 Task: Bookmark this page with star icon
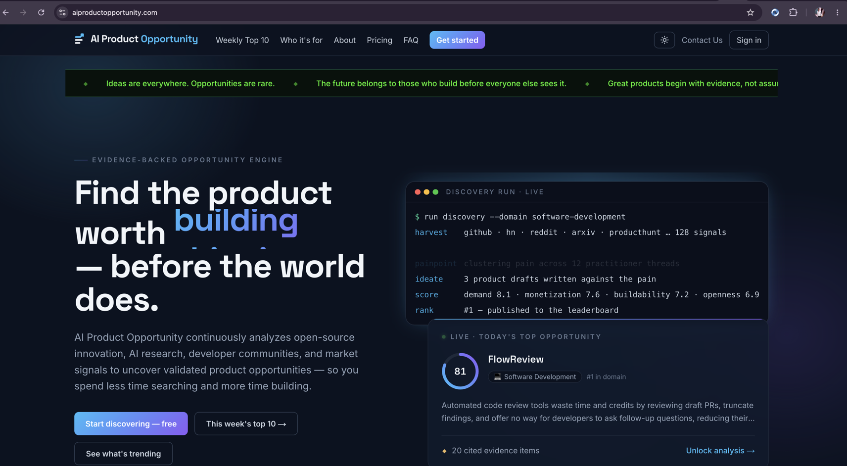751,12
